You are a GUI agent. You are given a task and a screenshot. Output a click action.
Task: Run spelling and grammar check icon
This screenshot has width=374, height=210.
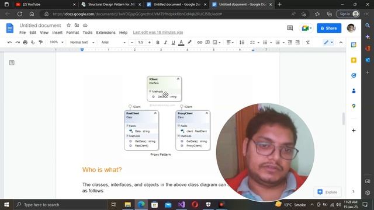(33, 43)
